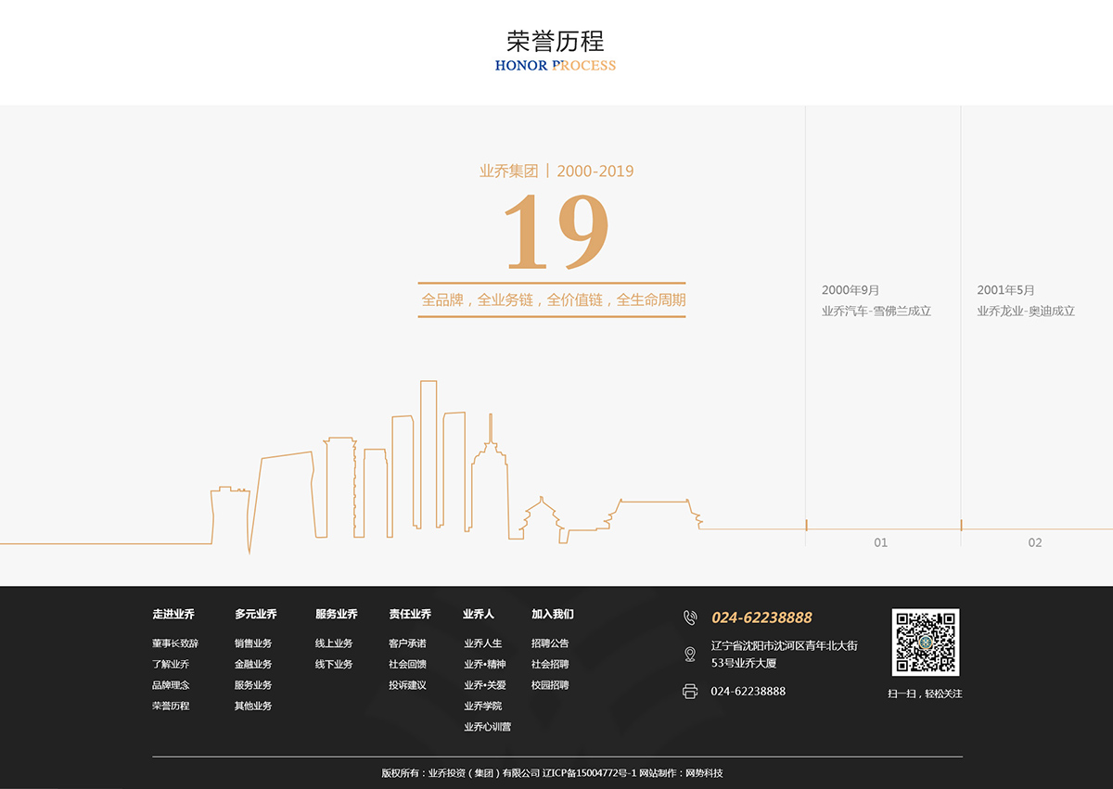Go to 服务业务 page
Screen dimensions: 1113x789
tap(253, 685)
